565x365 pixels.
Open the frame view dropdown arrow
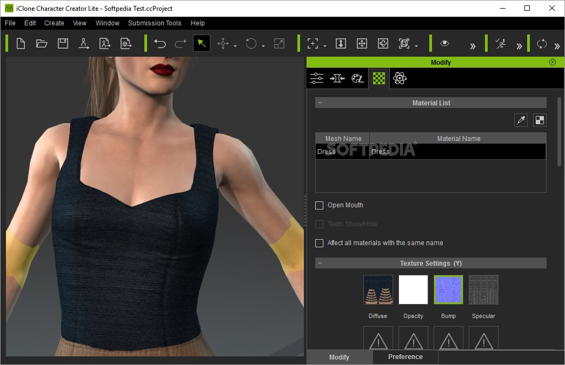tap(416, 46)
